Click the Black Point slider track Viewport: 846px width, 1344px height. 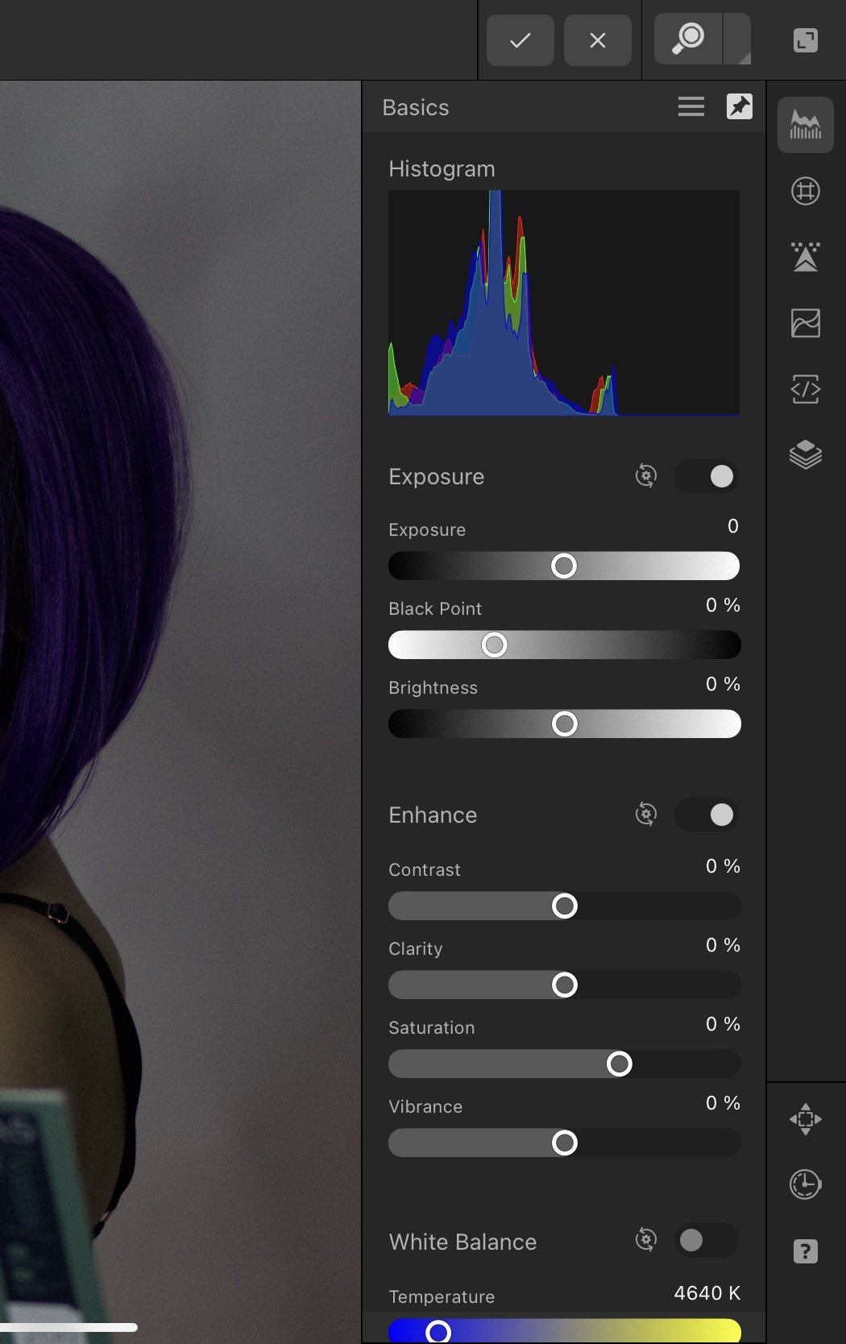564,645
